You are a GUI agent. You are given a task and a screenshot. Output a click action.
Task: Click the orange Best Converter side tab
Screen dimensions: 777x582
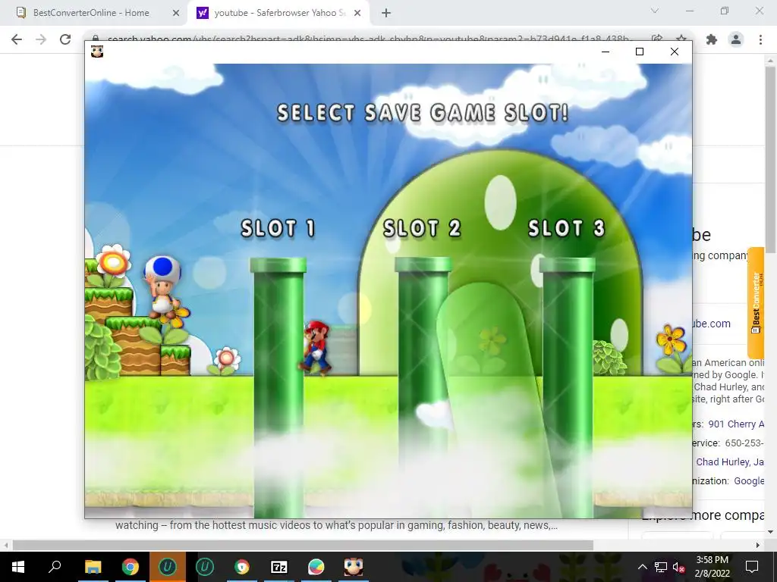tap(756, 302)
